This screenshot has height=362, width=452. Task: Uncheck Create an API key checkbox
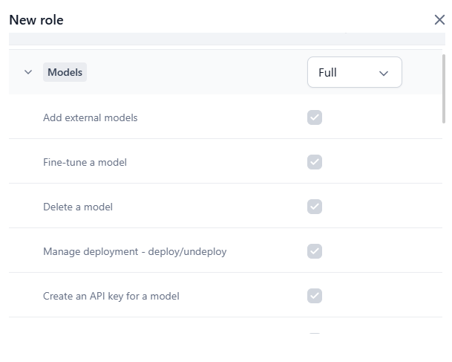click(x=315, y=296)
